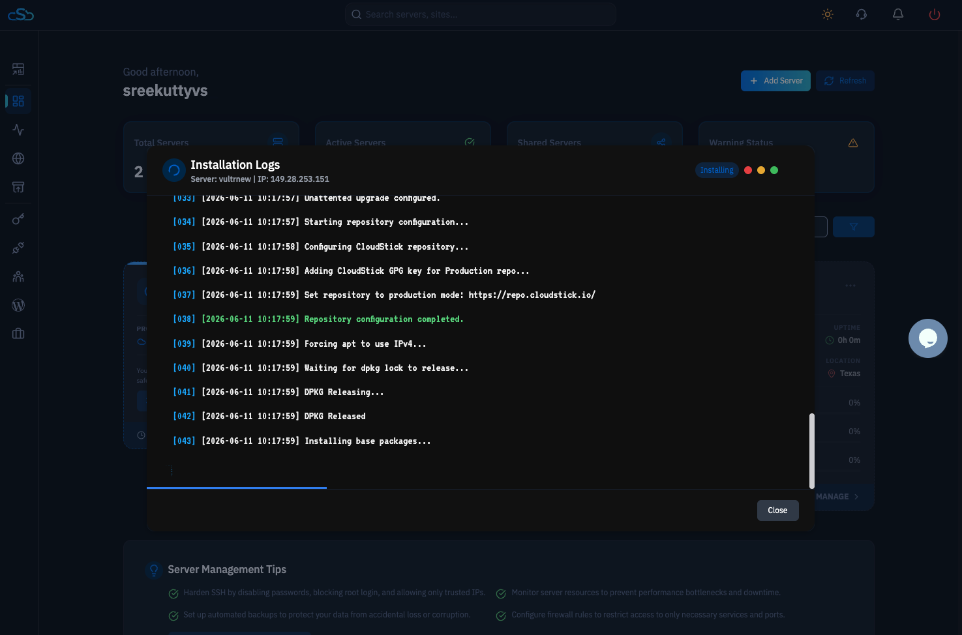This screenshot has height=635, width=962.
Task: Click the Harden SSH tip text
Action: click(x=334, y=593)
